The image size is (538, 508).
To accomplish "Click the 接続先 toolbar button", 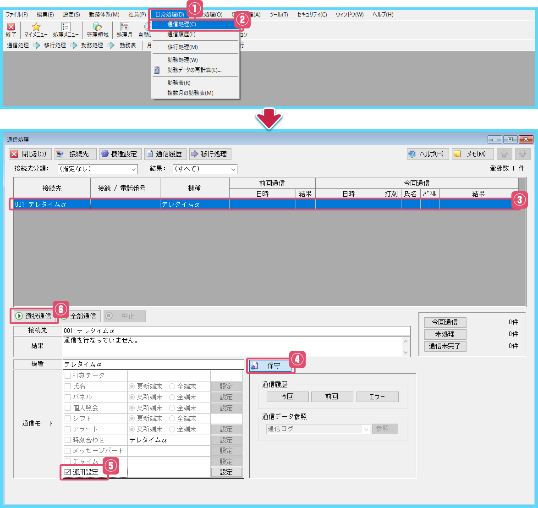I will tap(75, 154).
